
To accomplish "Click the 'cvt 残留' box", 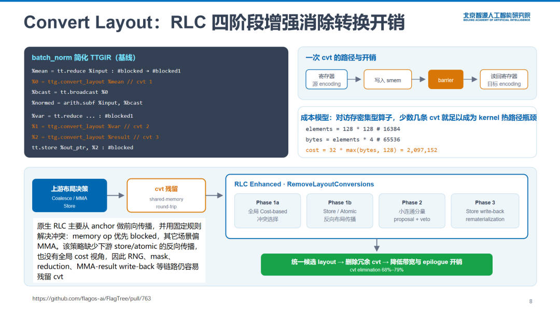I will [166, 195].
